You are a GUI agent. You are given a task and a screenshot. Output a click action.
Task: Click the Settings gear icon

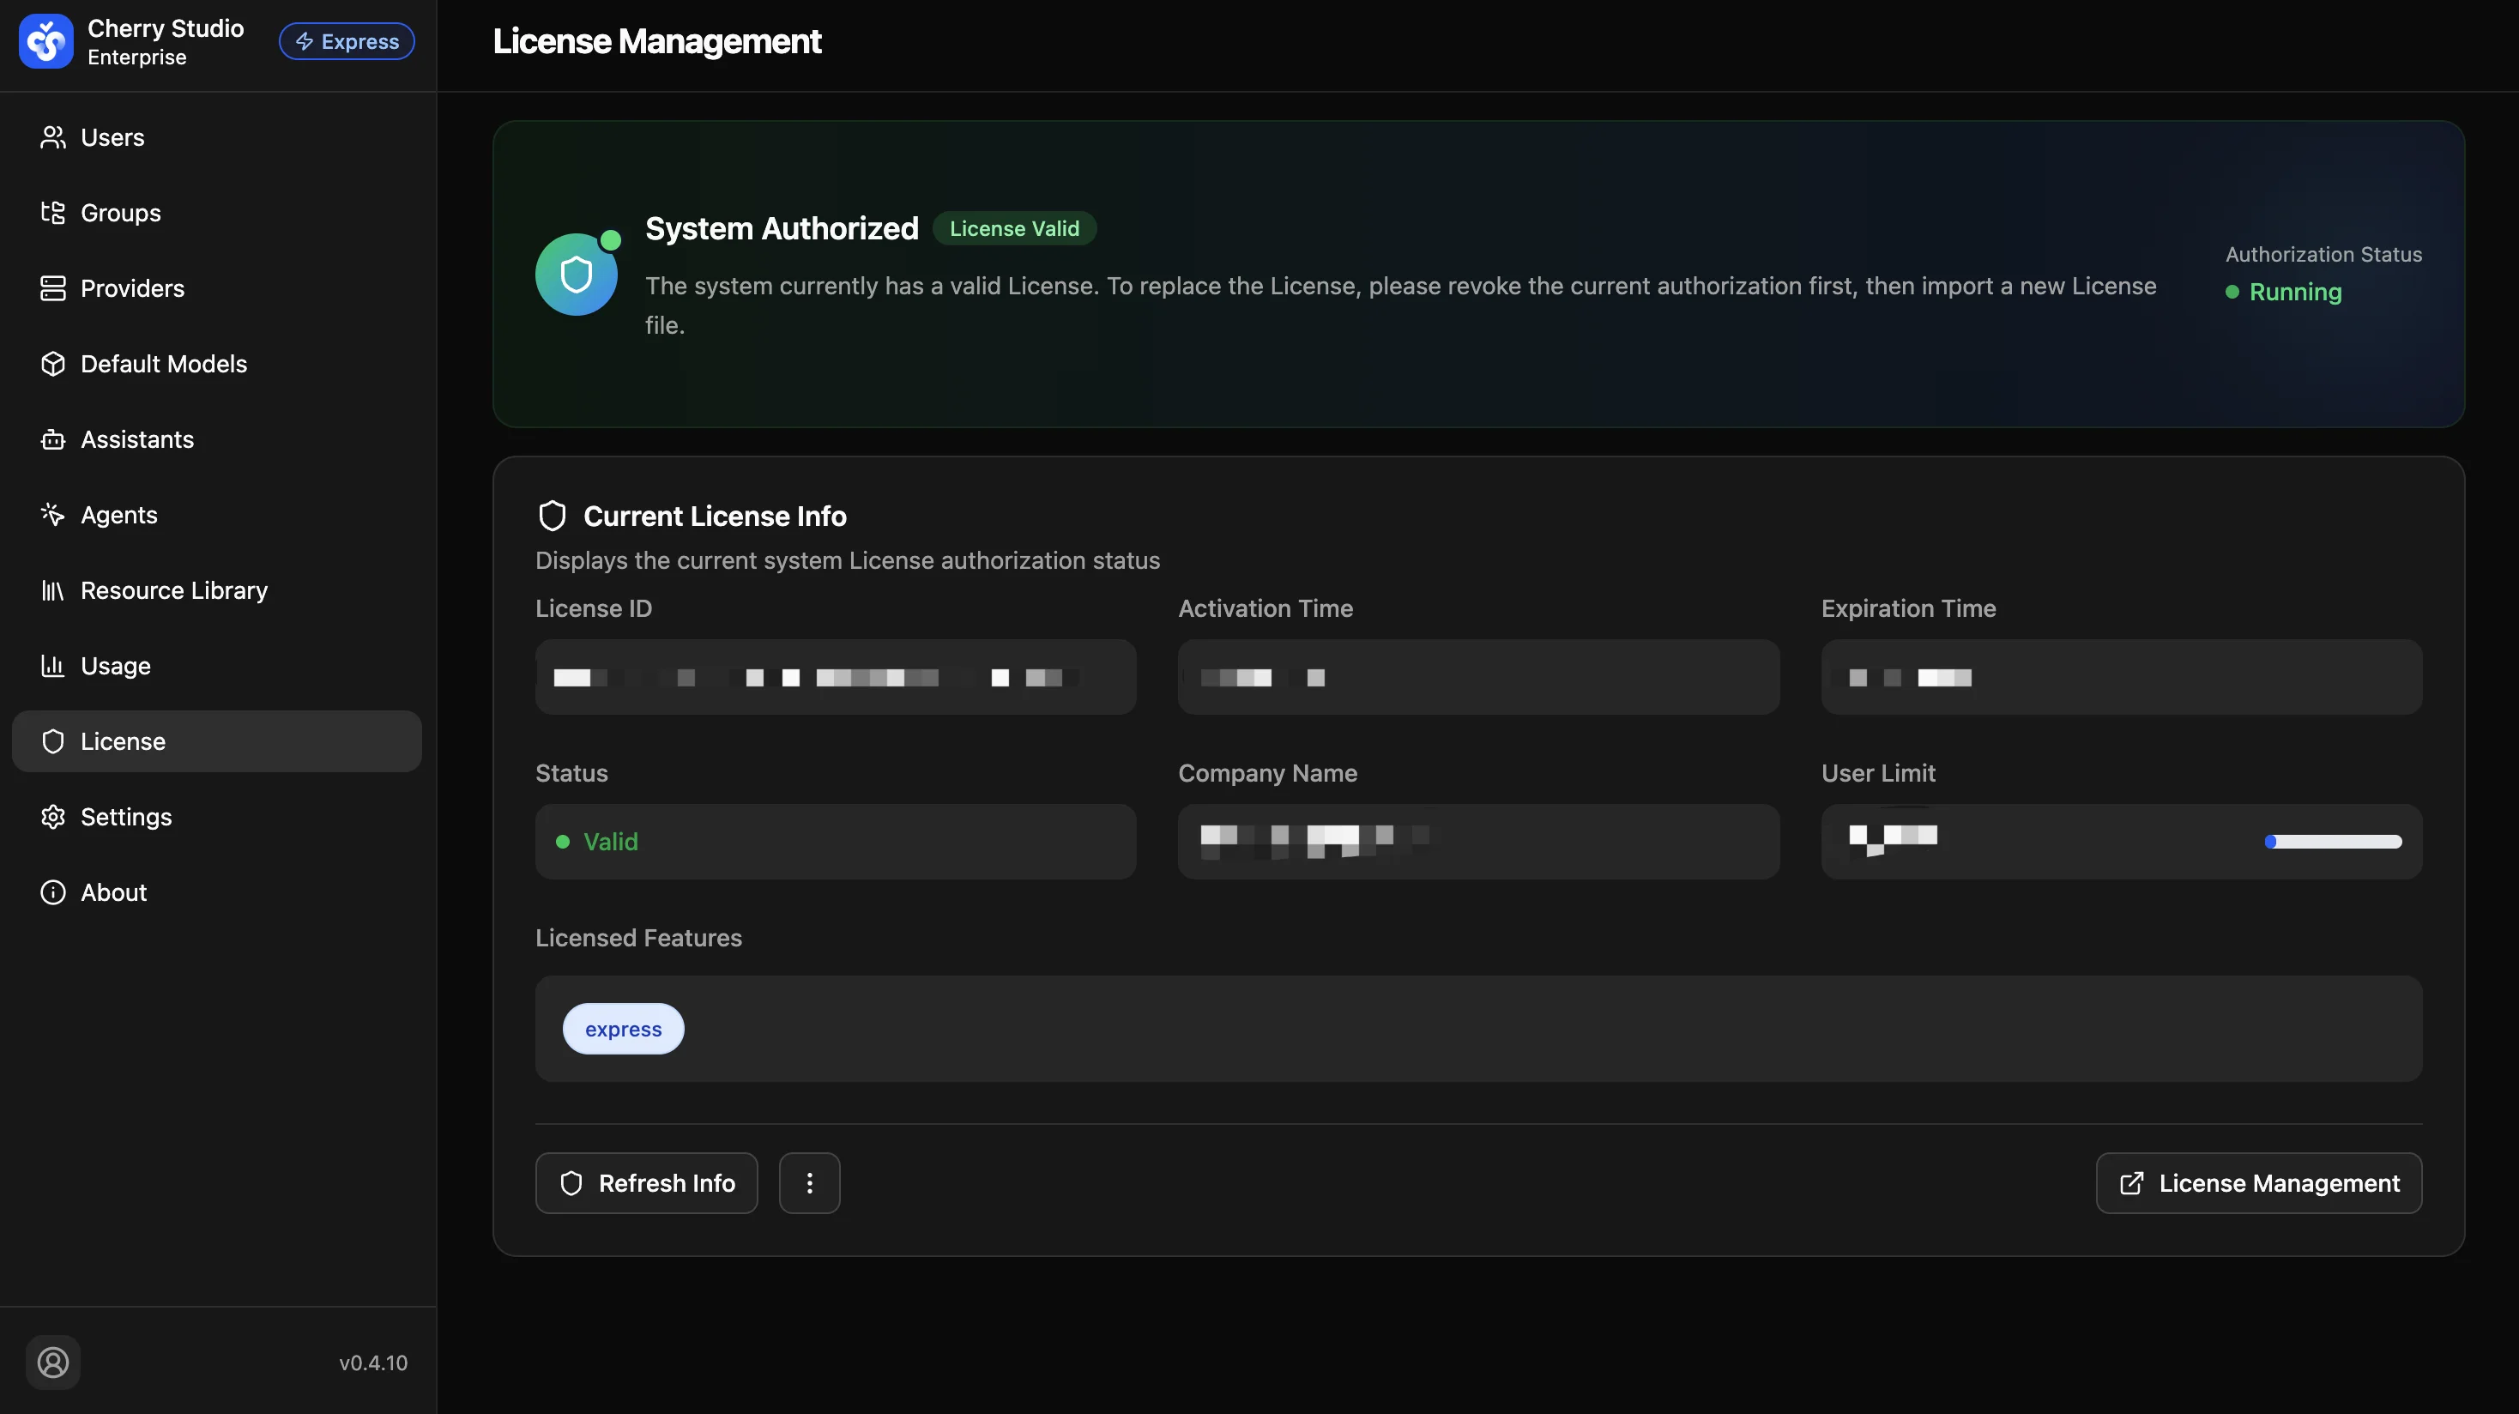point(53,817)
